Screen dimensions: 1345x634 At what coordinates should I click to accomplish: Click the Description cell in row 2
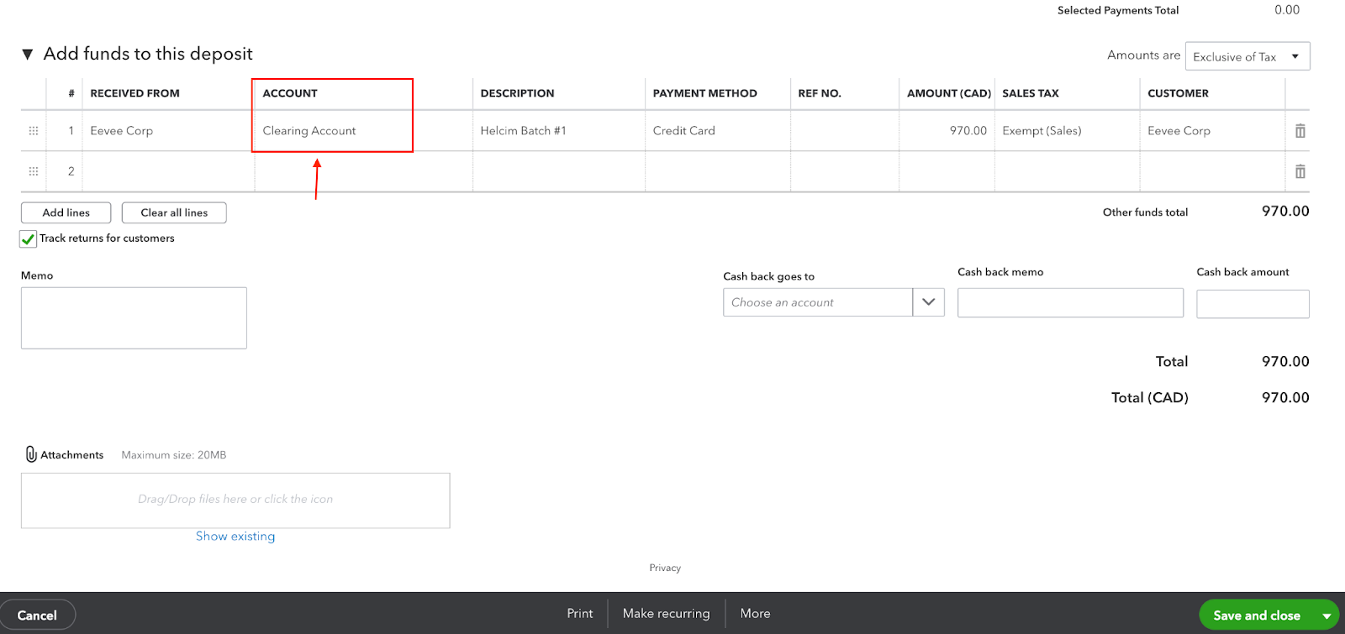(558, 171)
